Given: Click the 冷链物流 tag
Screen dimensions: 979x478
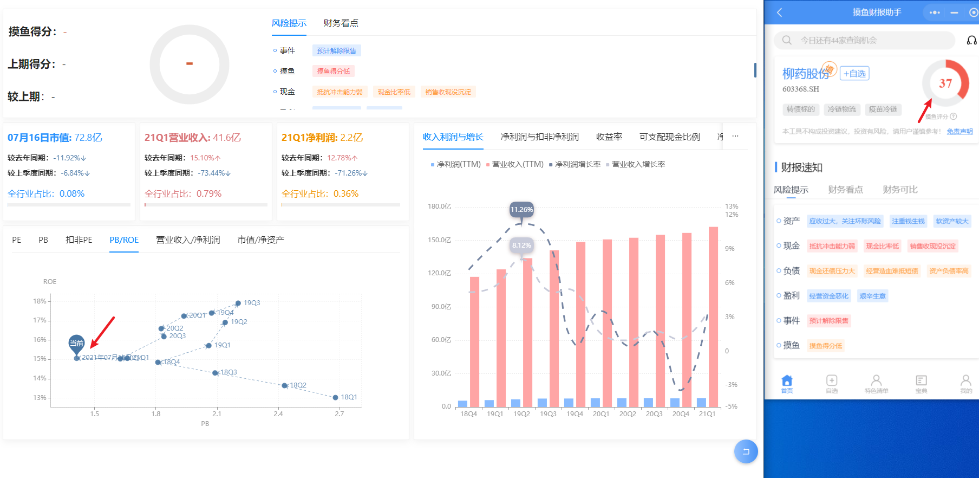Looking at the screenshot, I should [x=842, y=109].
